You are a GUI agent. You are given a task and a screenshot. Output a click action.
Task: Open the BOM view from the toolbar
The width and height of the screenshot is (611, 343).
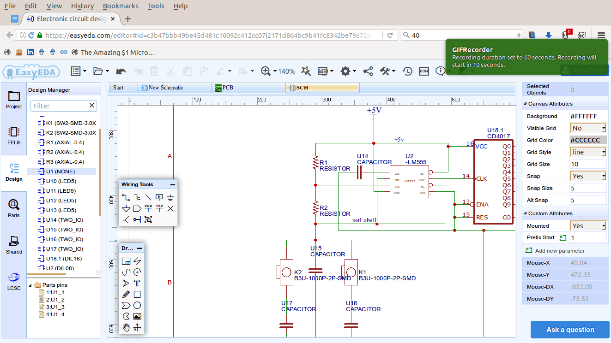[423, 71]
